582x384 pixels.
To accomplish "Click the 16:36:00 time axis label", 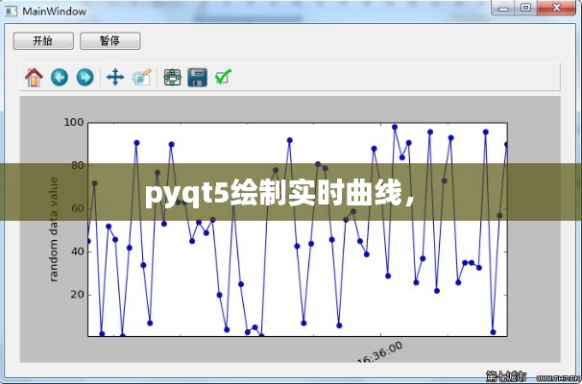I will pos(378,353).
